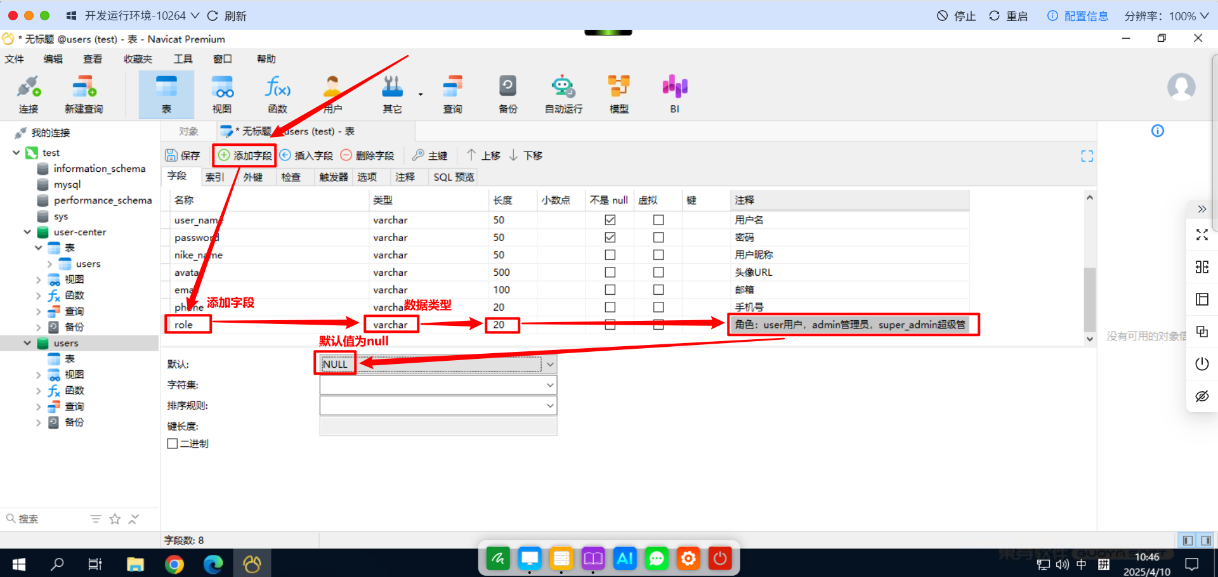Click the AI icon in the dock
This screenshot has height=577, width=1218.
point(625,558)
